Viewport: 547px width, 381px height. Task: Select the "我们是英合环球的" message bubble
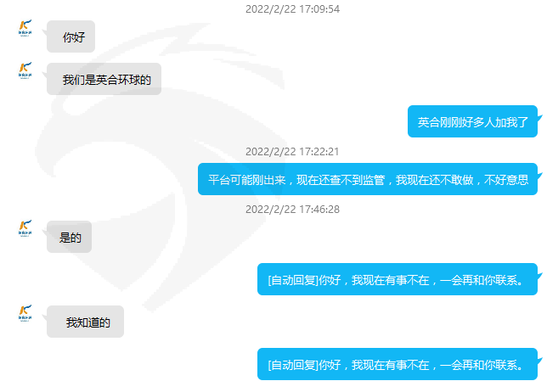click(104, 79)
